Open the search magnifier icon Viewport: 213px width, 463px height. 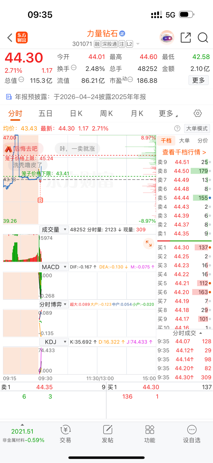[203, 38]
